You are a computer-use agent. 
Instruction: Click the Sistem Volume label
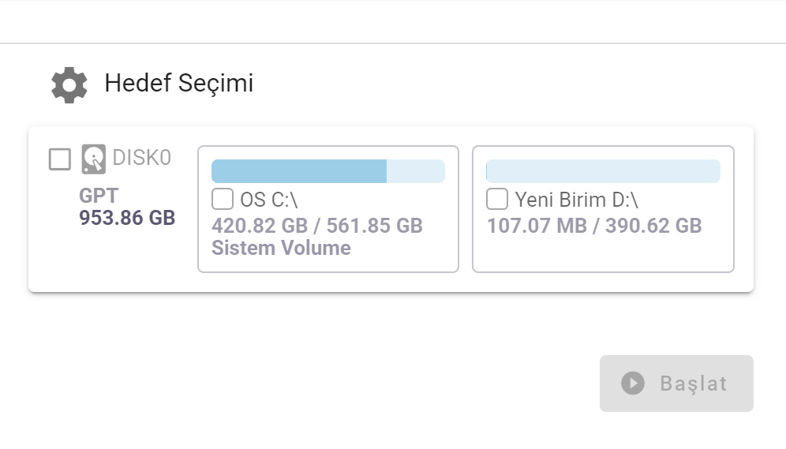pos(281,248)
